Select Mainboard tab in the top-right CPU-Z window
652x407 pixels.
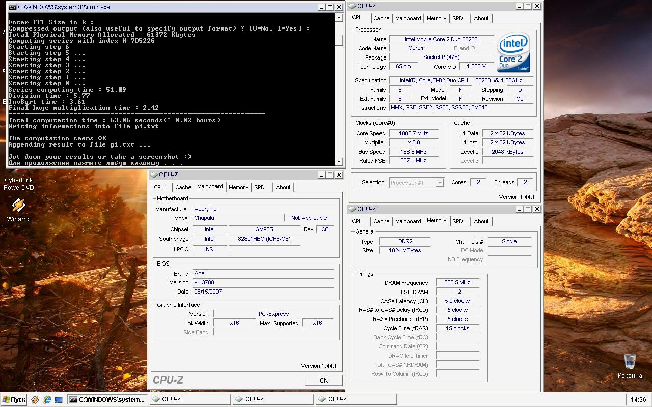coord(408,18)
